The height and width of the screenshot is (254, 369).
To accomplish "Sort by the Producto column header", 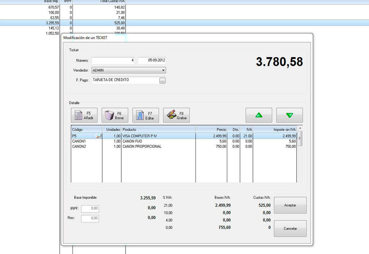I will pos(158,129).
